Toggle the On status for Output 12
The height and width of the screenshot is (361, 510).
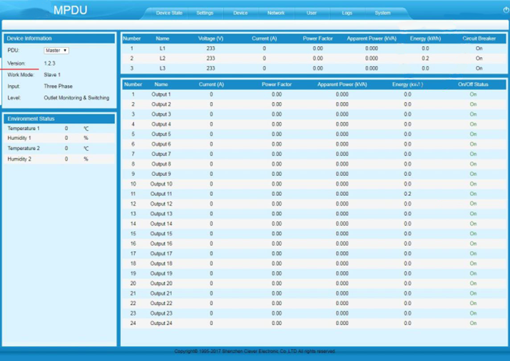(x=473, y=204)
